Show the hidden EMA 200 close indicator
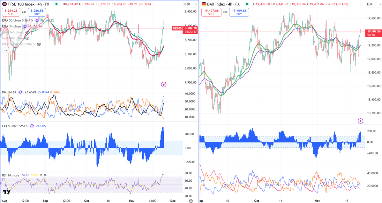The height and width of the screenshot is (203, 382). click(39, 45)
